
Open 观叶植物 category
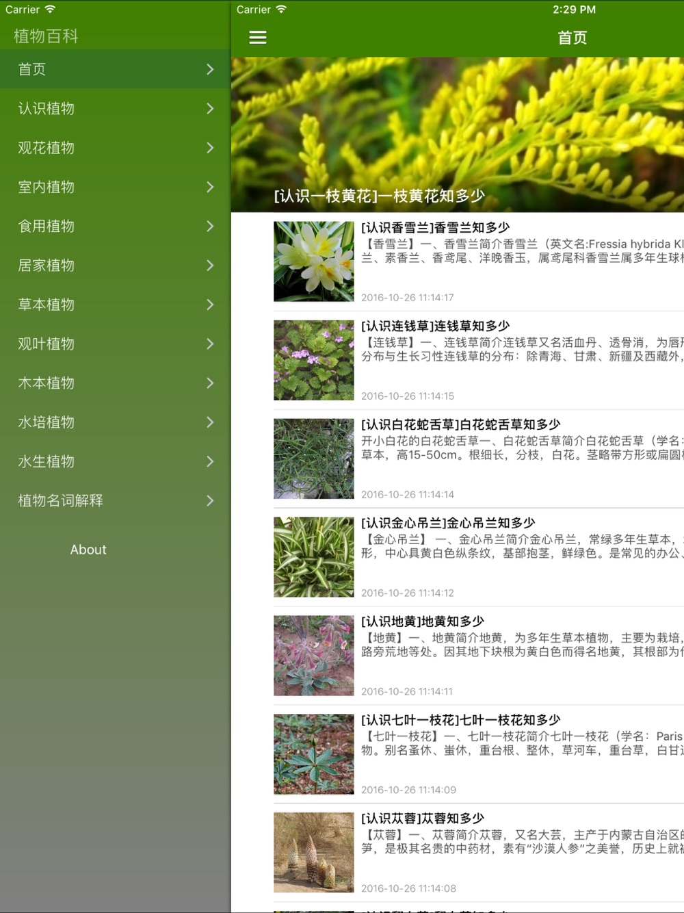click(115, 344)
